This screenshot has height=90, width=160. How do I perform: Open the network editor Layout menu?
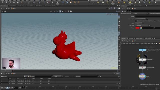click(141, 43)
